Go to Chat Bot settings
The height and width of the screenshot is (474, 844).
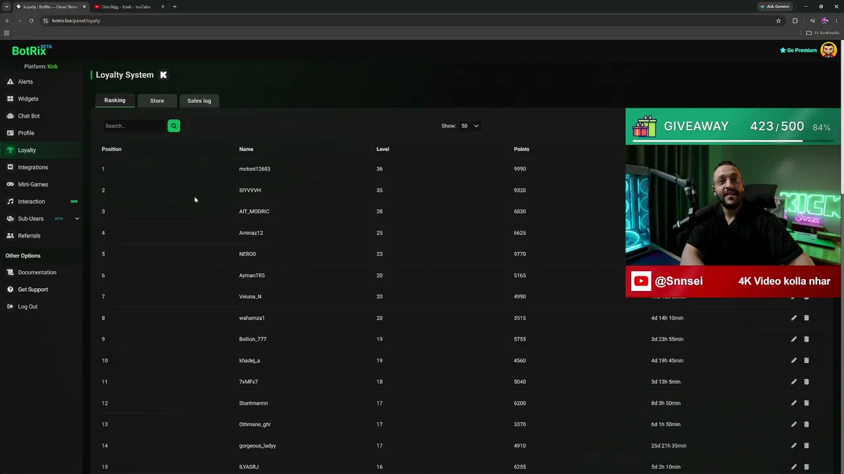click(28, 116)
